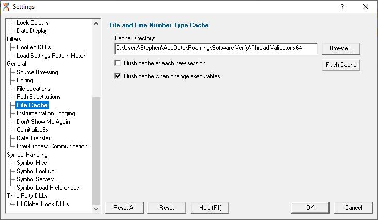The height and width of the screenshot is (220, 378).
Task: Open Instrumentation Logging settings page
Action: click(46, 113)
